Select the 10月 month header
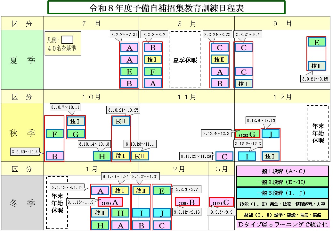 91,97
